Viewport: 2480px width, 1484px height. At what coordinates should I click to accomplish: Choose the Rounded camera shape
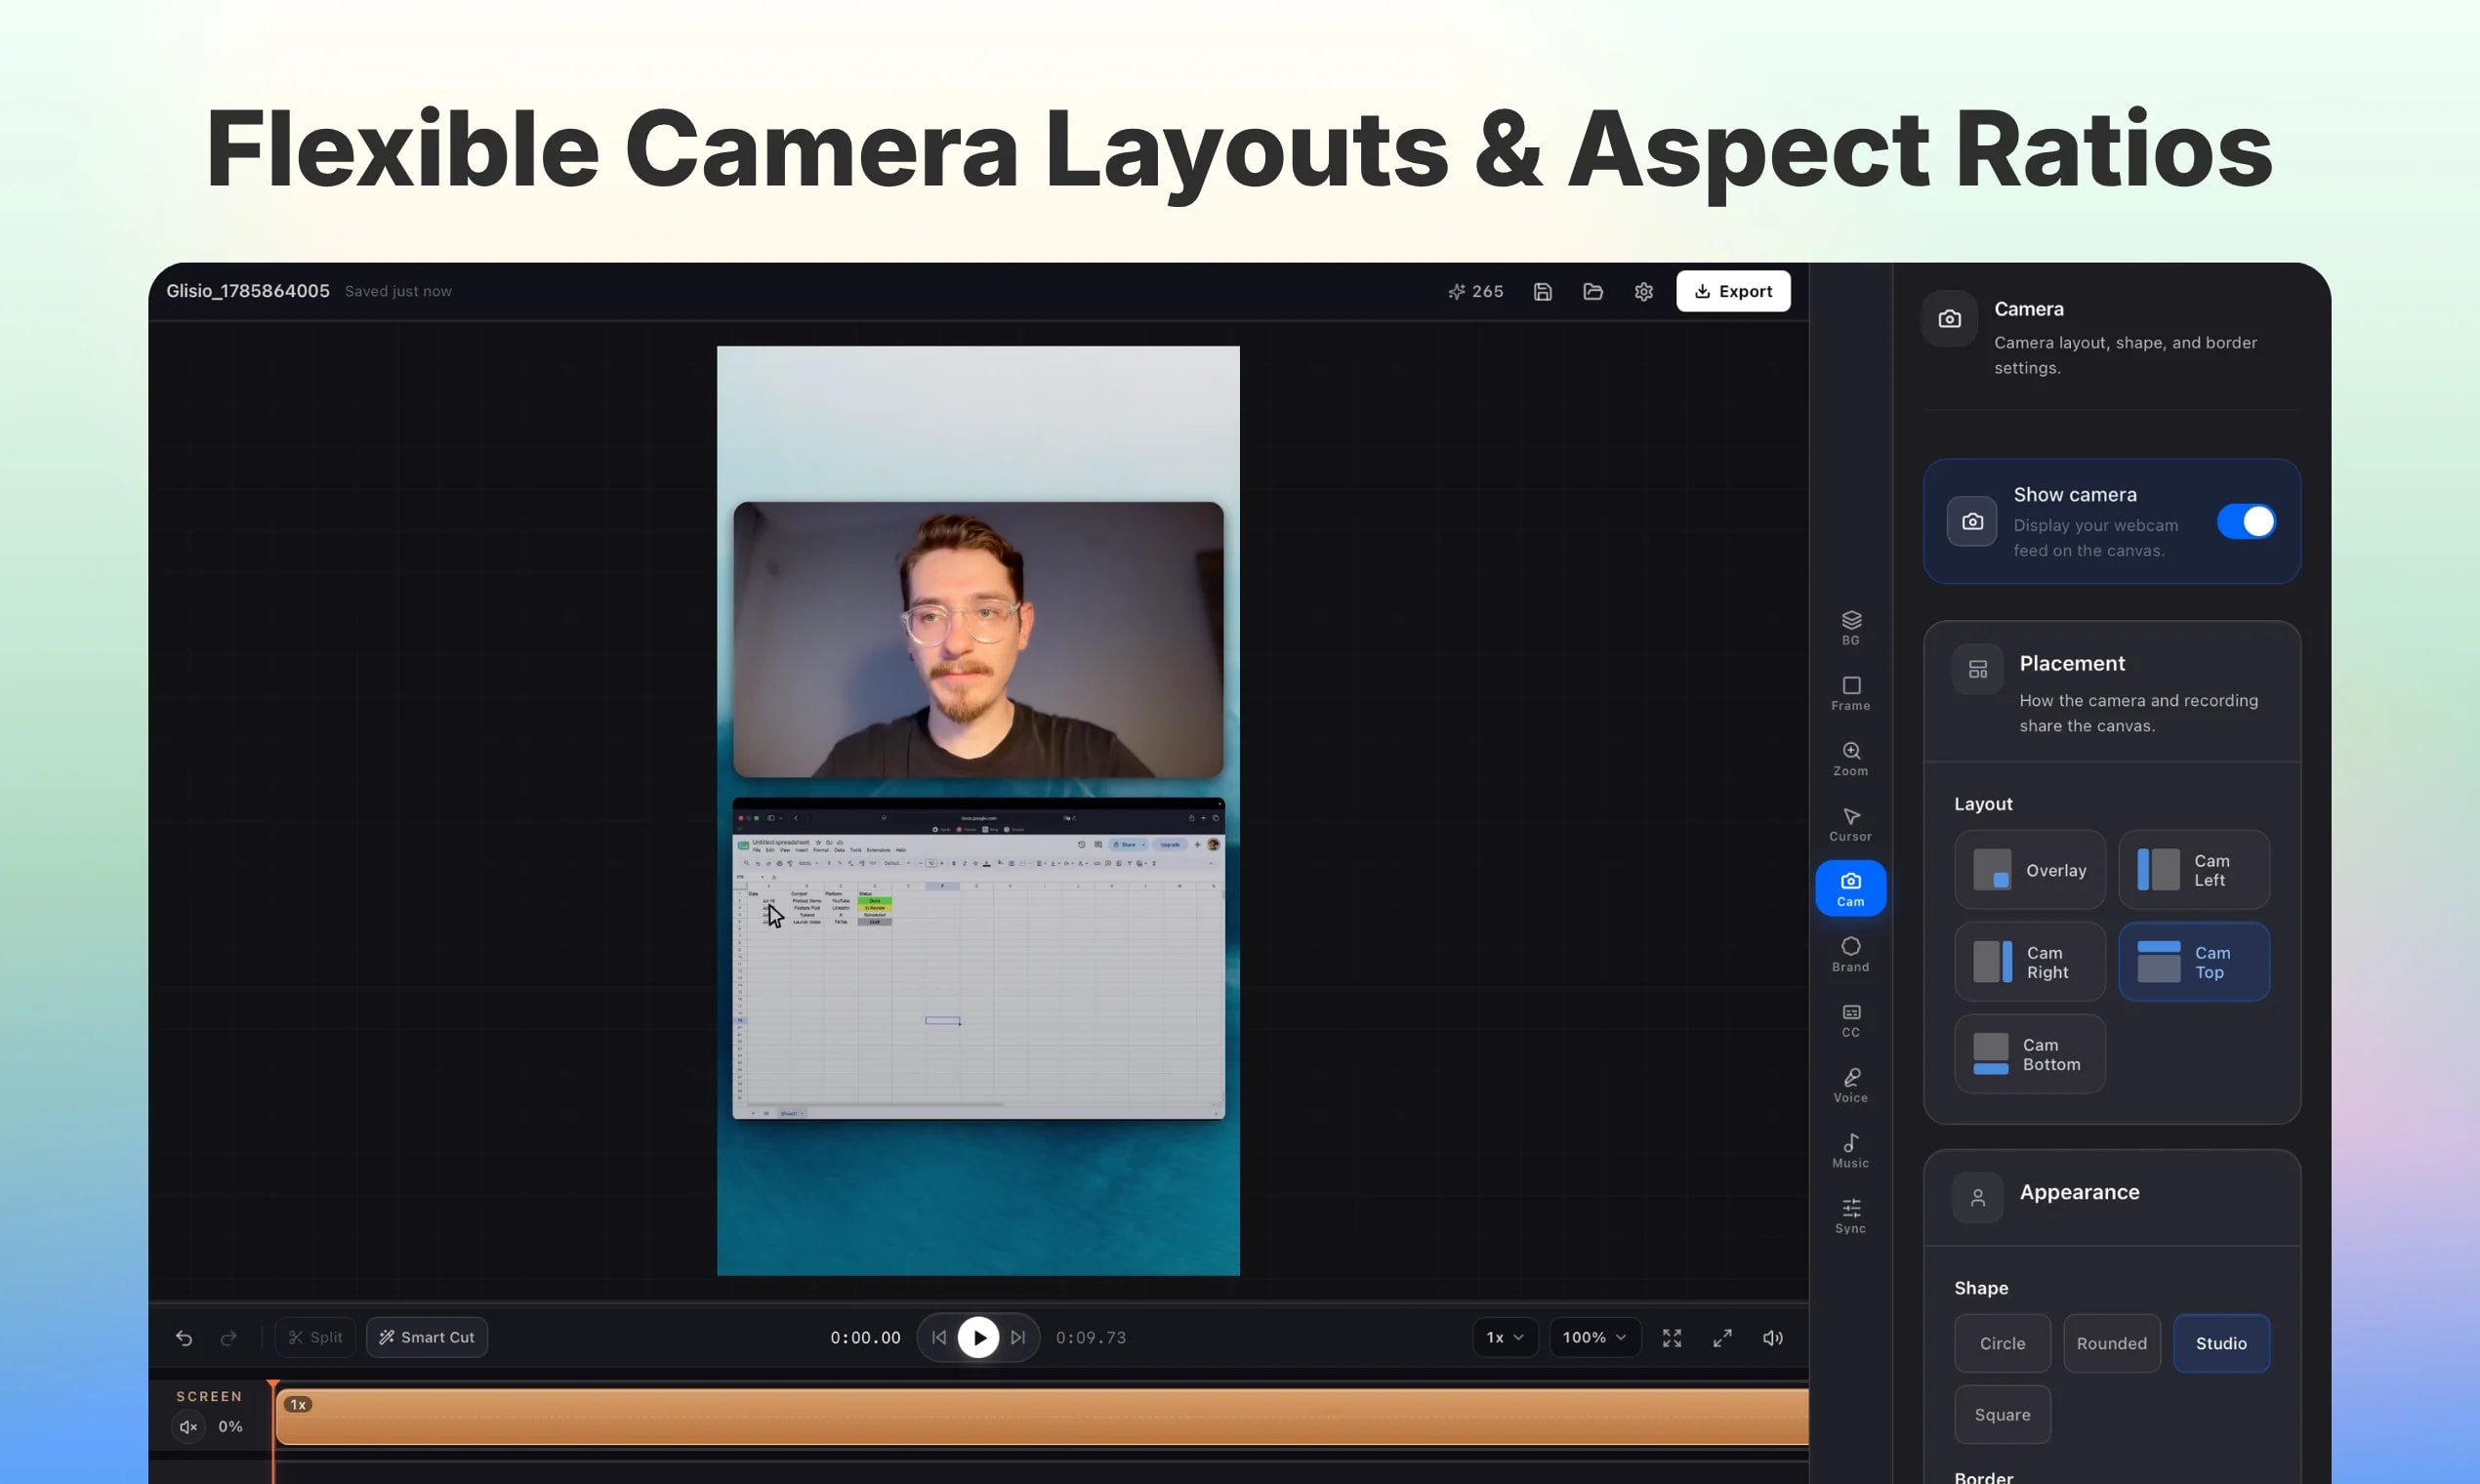(2111, 1342)
